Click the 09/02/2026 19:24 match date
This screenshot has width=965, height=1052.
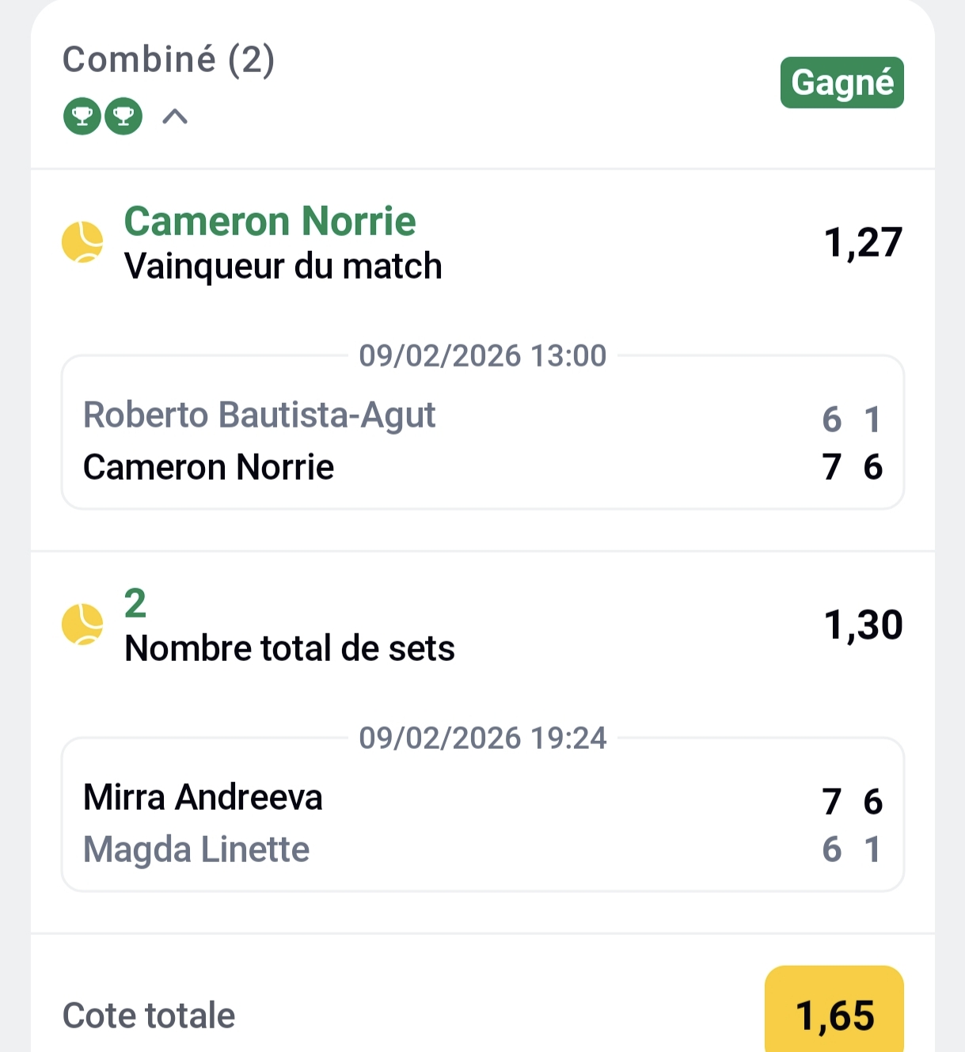click(483, 738)
